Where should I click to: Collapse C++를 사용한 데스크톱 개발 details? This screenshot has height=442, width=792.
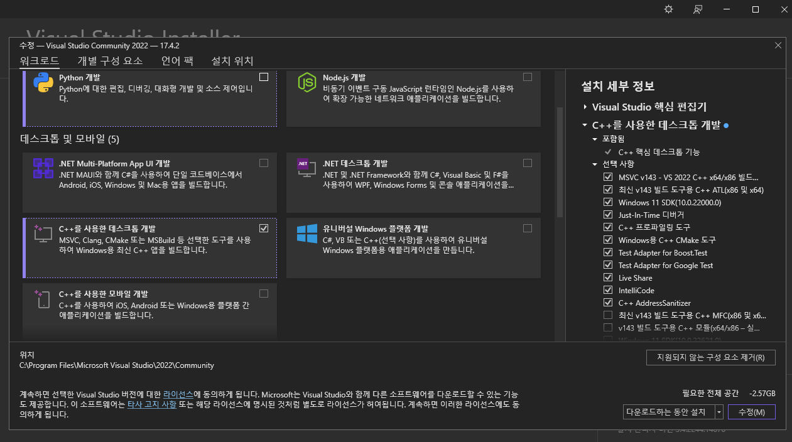(x=585, y=126)
